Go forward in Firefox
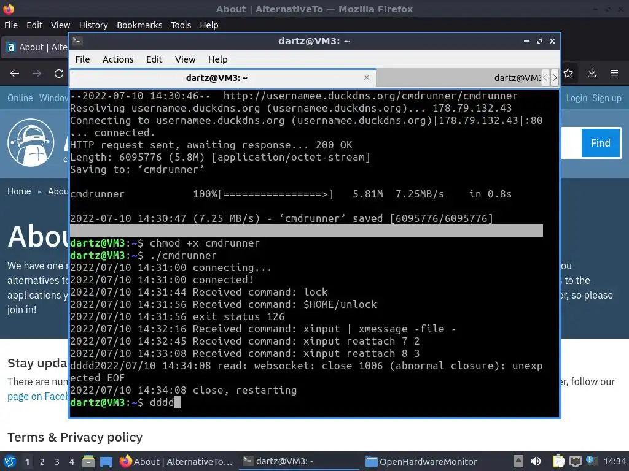 coord(37,74)
